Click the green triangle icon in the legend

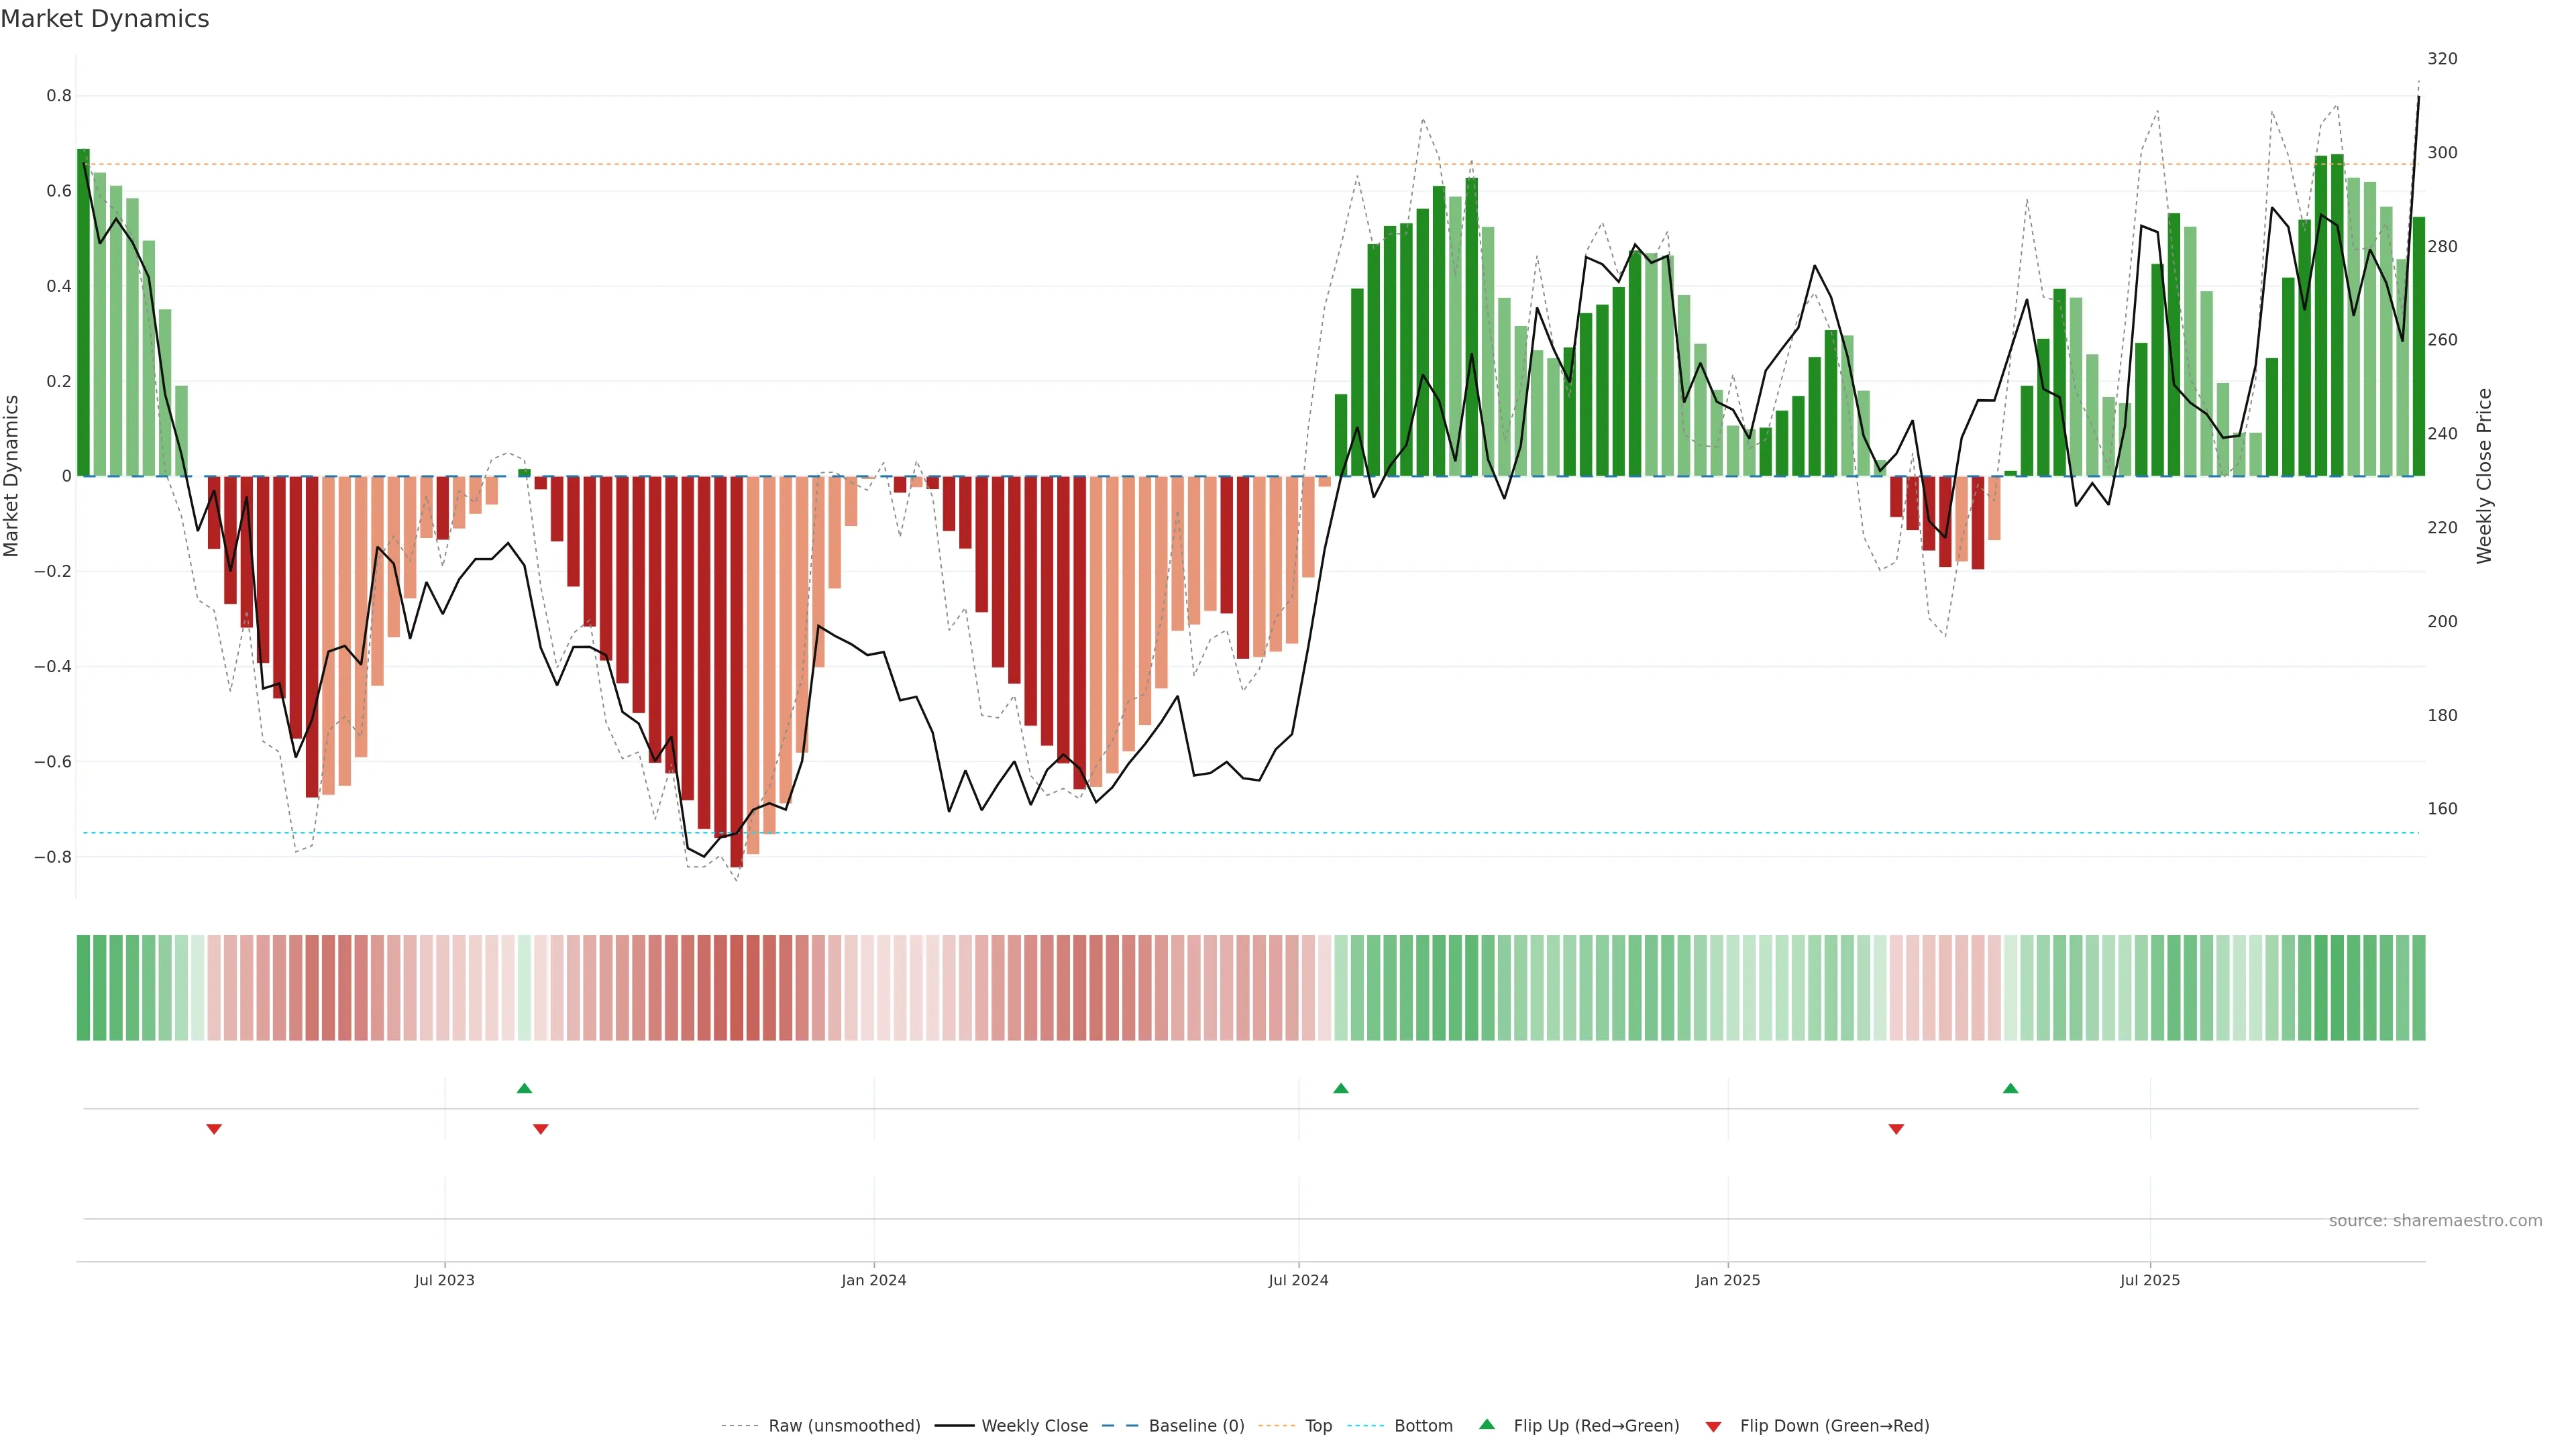1487,1424
